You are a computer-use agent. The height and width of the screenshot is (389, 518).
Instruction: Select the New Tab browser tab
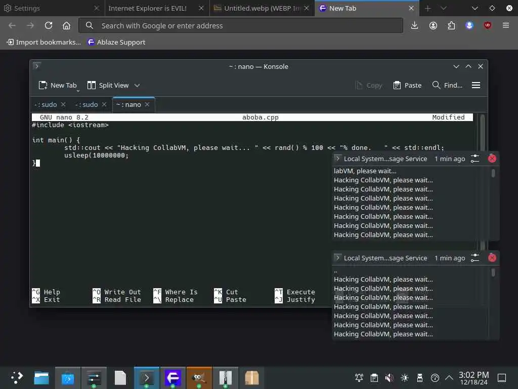[362, 8]
